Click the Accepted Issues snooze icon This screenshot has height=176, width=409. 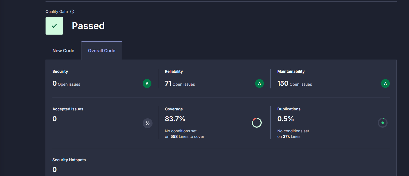coord(148,123)
